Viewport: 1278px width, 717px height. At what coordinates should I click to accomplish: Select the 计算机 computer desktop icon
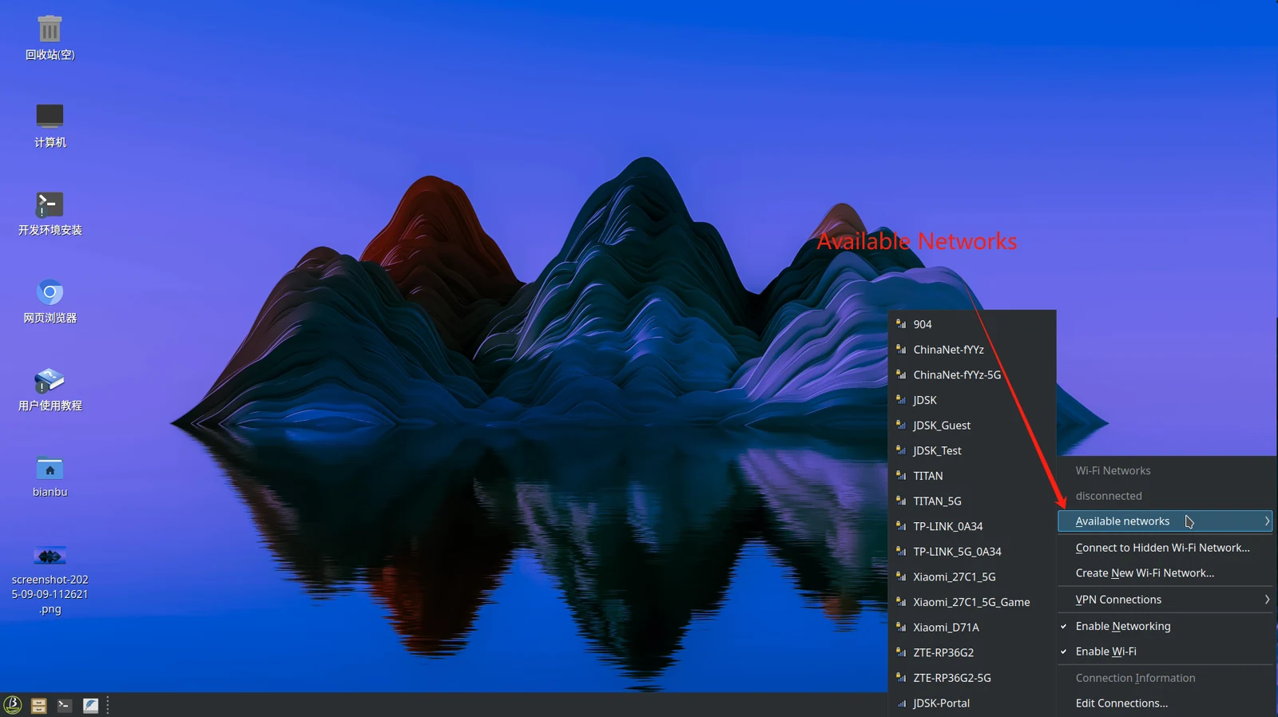[x=50, y=125]
